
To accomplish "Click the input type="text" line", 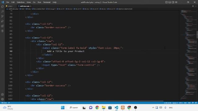I will [x=71, y=65].
